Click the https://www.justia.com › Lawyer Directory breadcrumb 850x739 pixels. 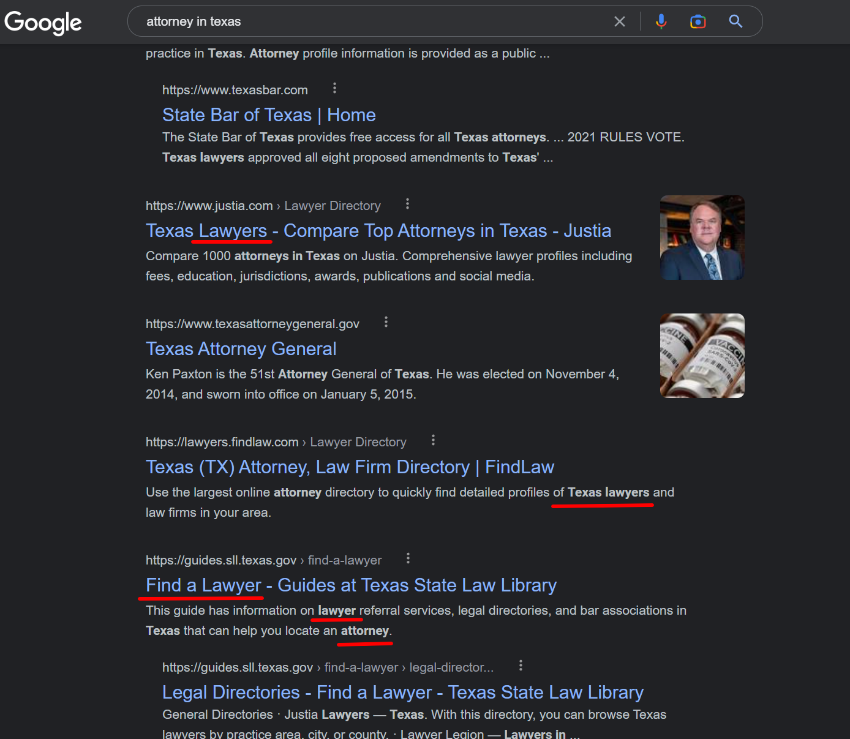click(x=263, y=206)
